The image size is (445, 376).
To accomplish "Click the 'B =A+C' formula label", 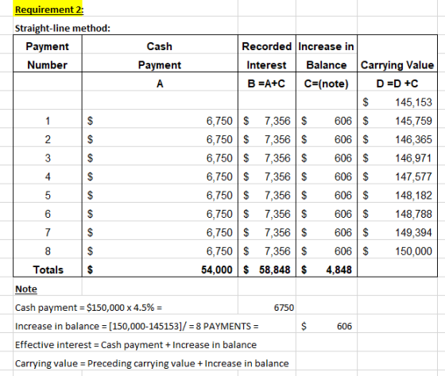I will (x=266, y=83).
